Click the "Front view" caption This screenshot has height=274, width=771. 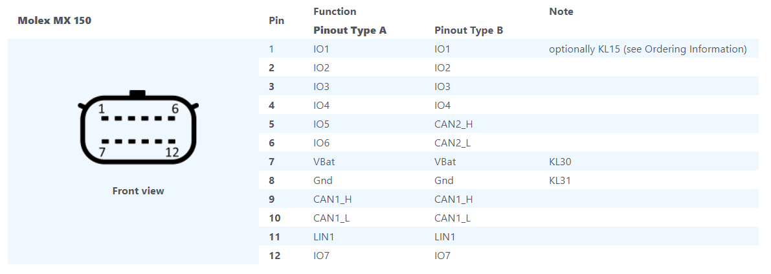pyautogui.click(x=138, y=190)
